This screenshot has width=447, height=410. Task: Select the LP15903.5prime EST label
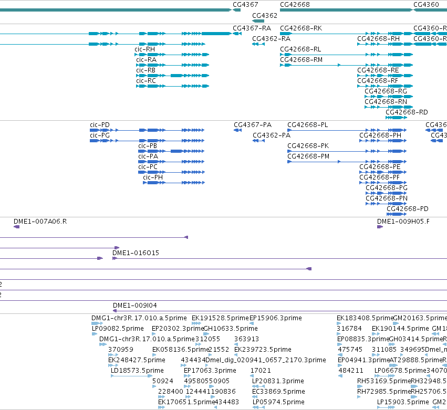coord(403,402)
